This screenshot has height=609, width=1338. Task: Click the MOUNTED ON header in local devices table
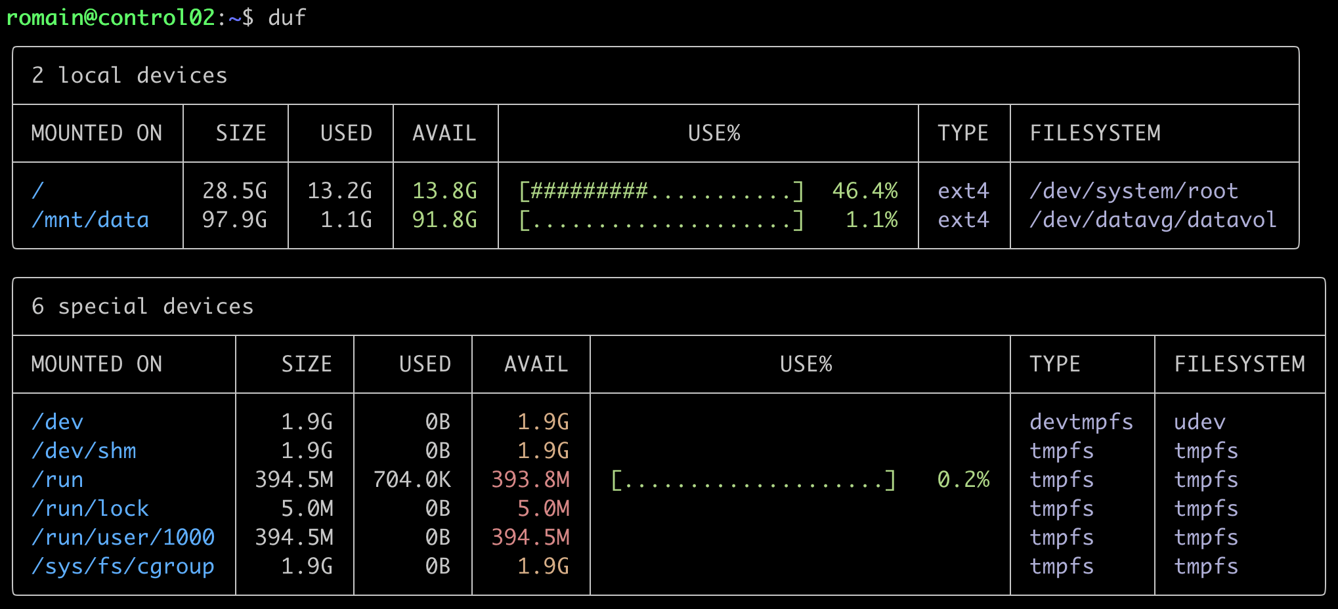pos(97,133)
